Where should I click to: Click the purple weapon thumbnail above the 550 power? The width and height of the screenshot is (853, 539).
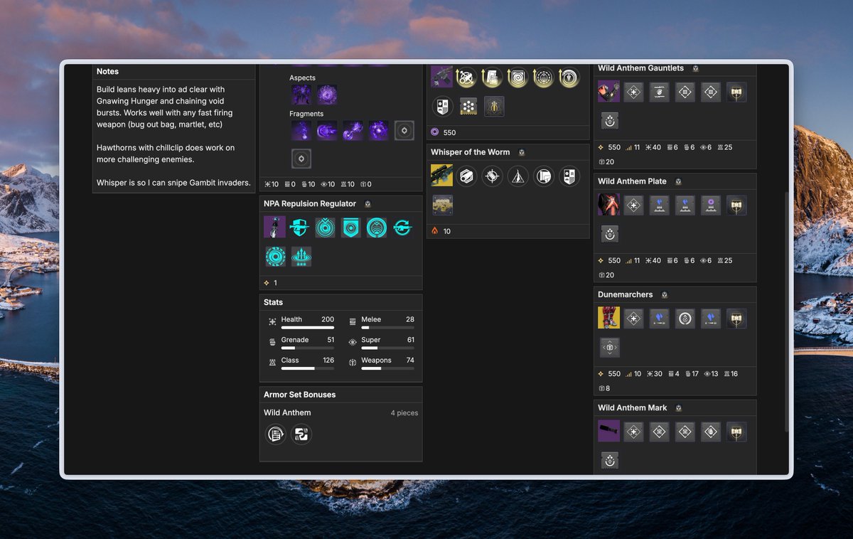pyautogui.click(x=441, y=77)
